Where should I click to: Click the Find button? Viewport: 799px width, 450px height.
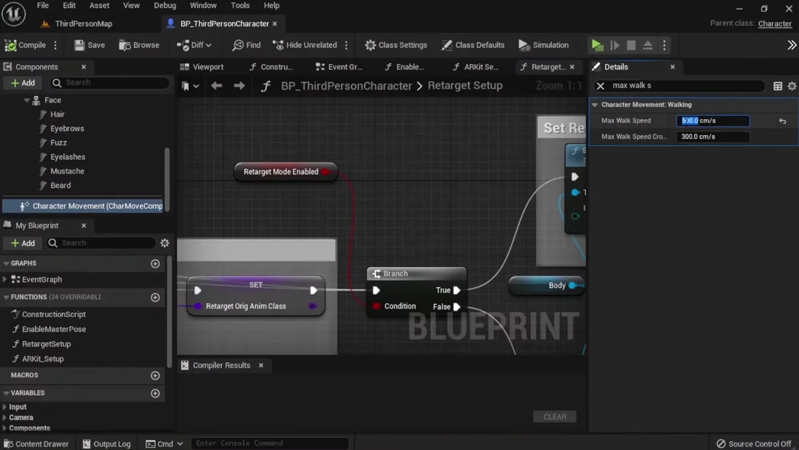(246, 45)
